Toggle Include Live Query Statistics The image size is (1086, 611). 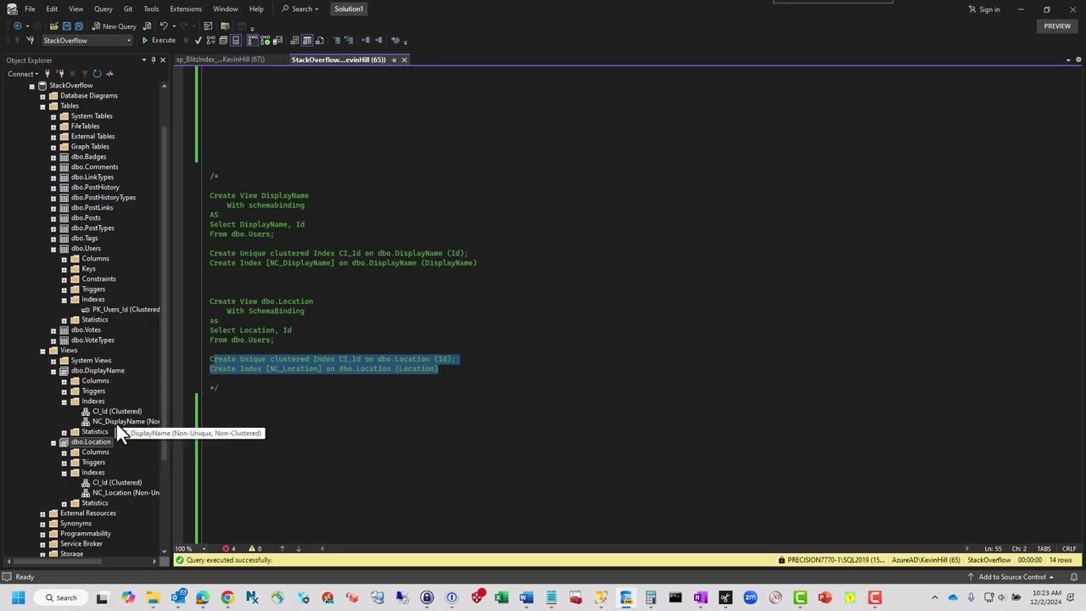point(265,40)
